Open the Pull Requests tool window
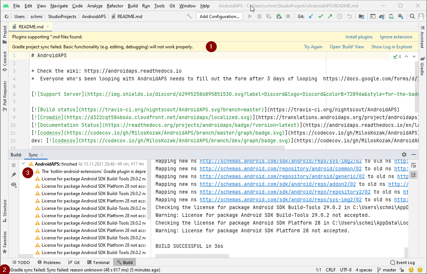The width and height of the screenshot is (427, 274). 4,96
